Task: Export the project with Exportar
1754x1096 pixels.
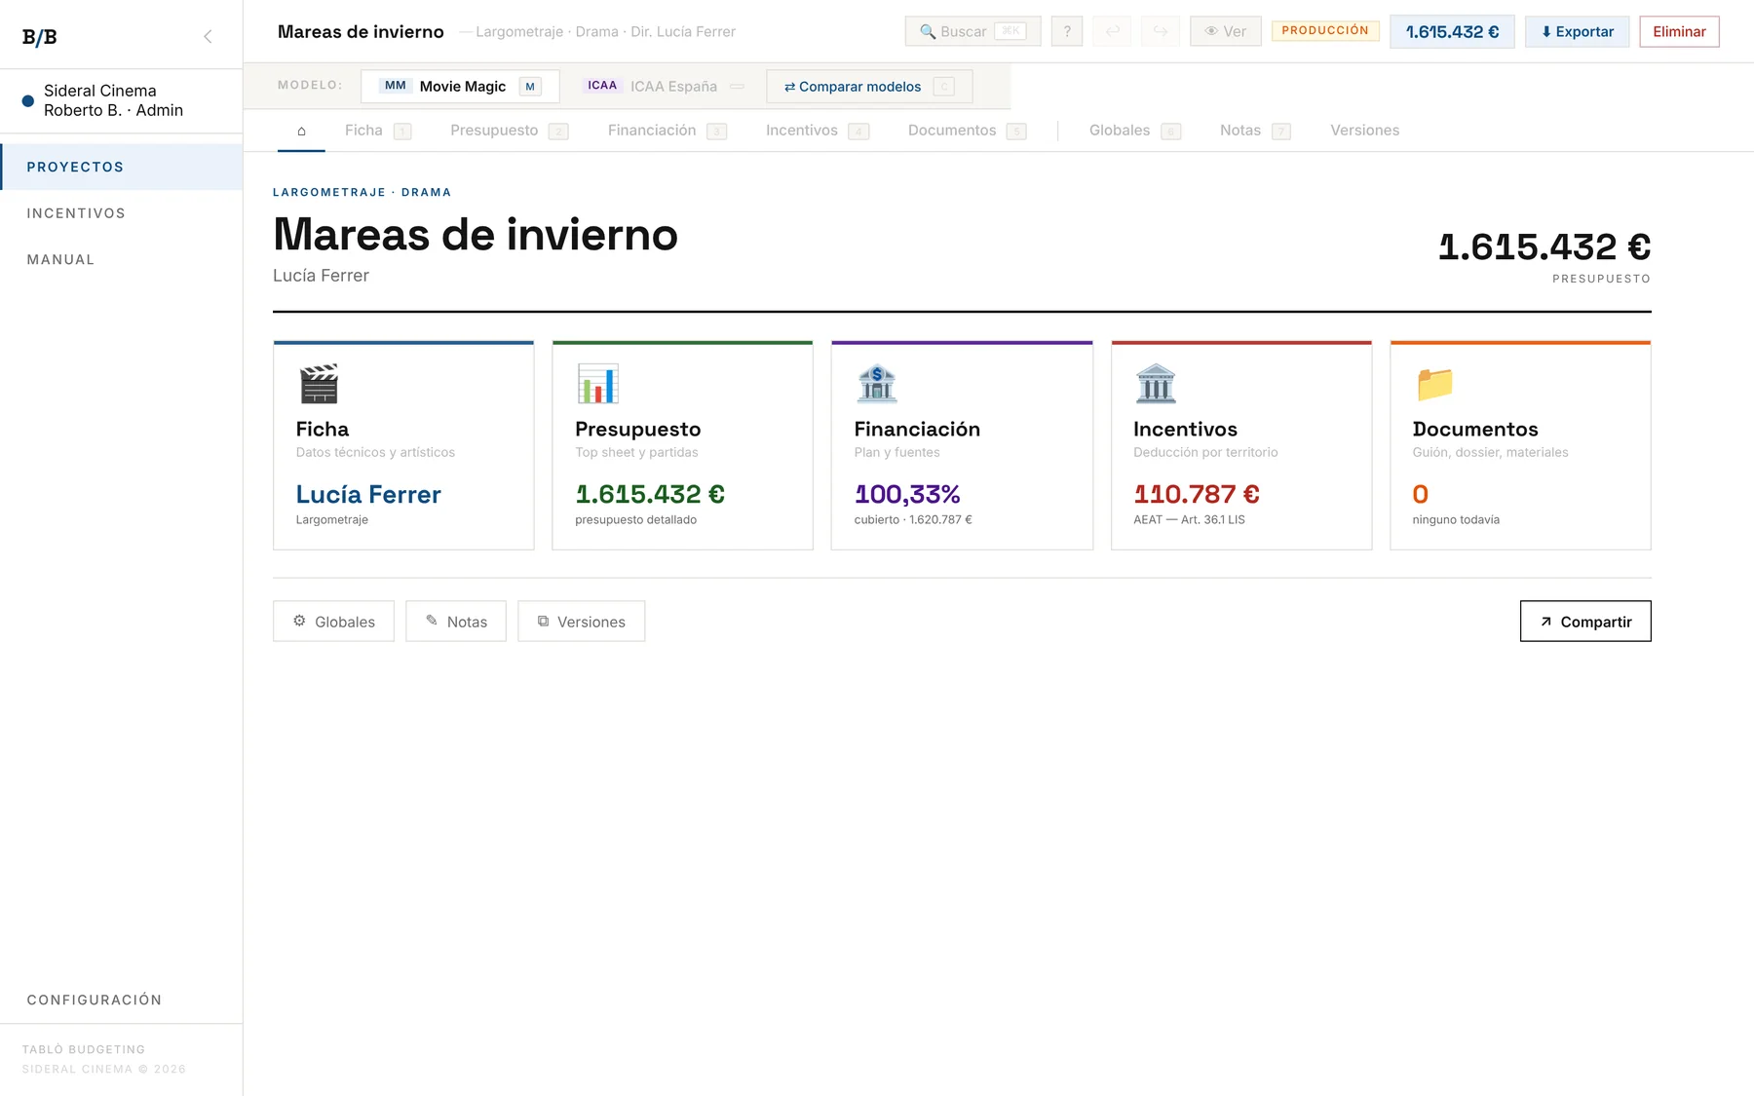Action: tap(1577, 31)
